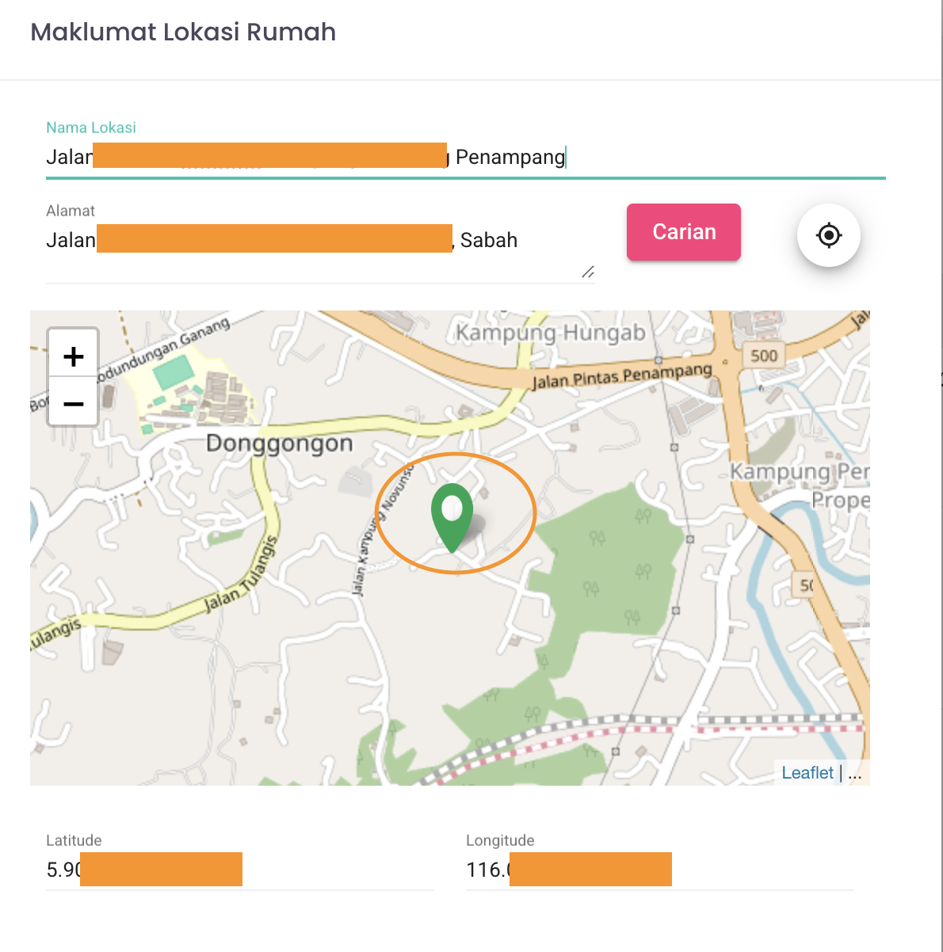Click the locate current position crosshair icon
The width and height of the screenshot is (943, 952).
coord(829,235)
